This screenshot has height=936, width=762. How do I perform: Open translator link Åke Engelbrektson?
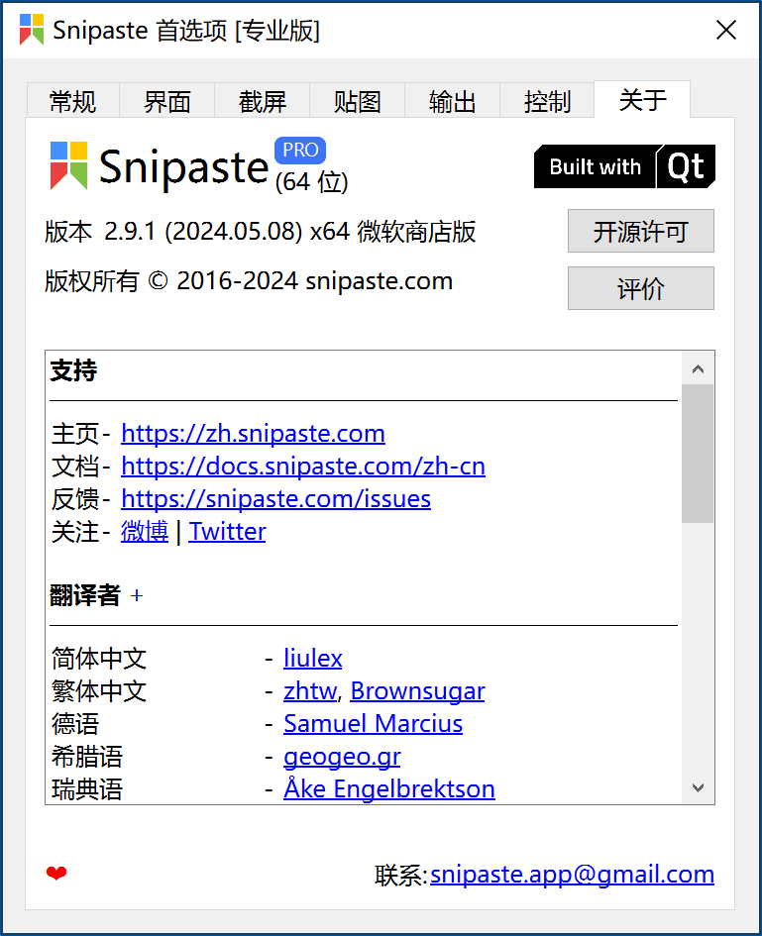point(389,788)
